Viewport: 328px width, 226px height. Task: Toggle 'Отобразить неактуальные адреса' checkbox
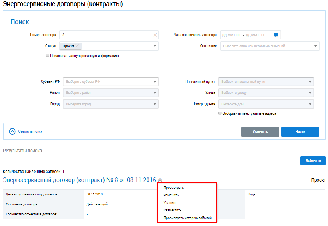220,113
